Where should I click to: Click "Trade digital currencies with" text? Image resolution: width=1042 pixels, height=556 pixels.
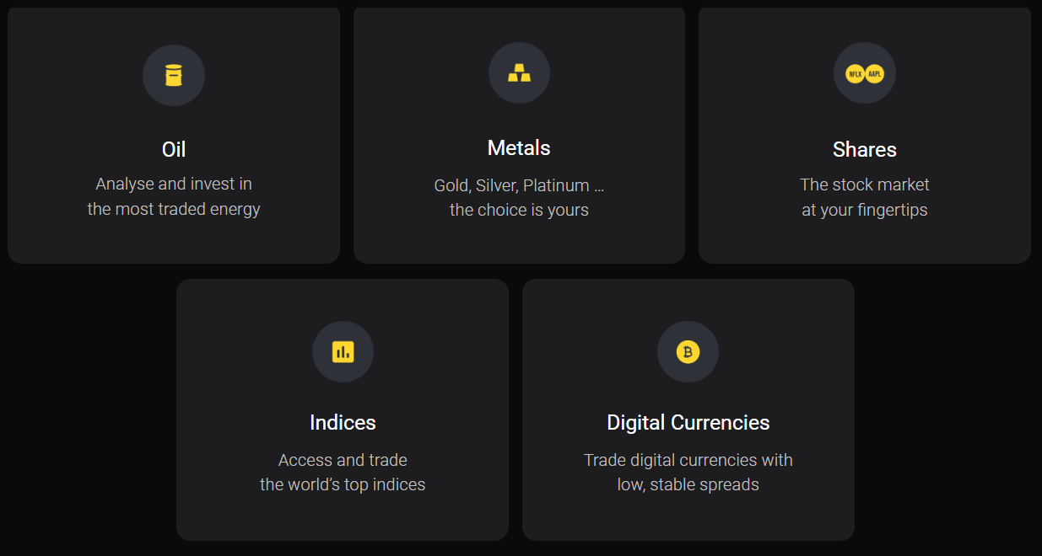[x=688, y=460]
